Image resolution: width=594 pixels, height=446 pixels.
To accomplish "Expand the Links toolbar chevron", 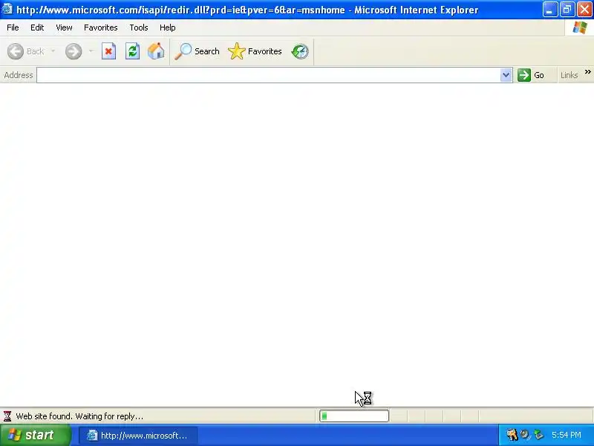I will click(587, 71).
